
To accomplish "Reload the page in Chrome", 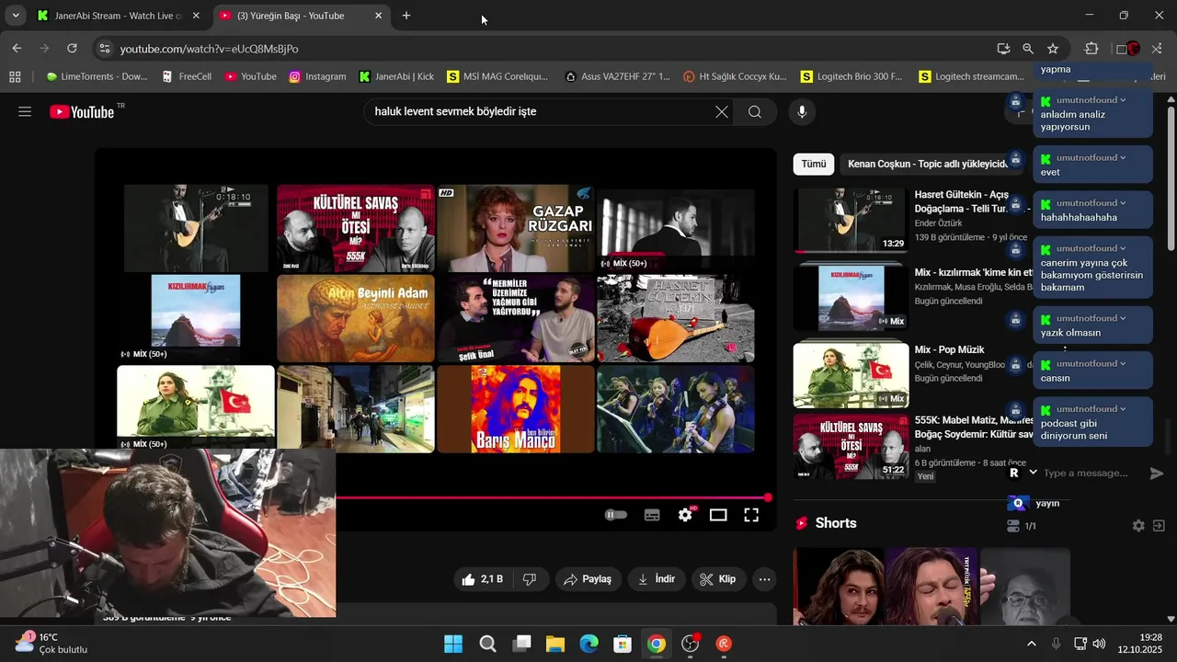I will [72, 49].
